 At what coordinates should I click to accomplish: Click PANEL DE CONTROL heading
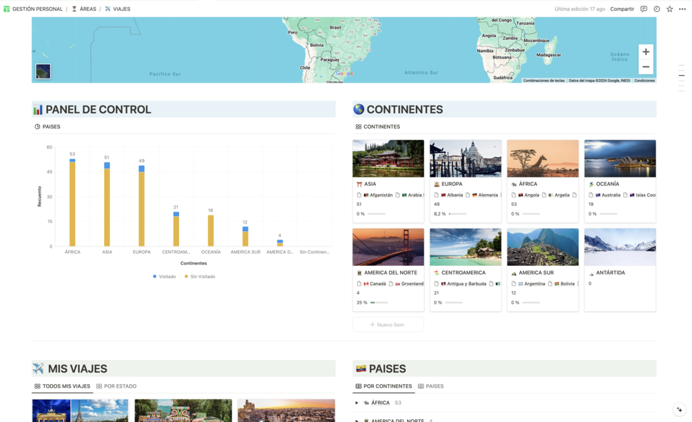pyautogui.click(x=98, y=109)
